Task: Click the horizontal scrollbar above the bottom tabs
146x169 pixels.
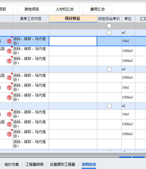Action: click(x=73, y=154)
